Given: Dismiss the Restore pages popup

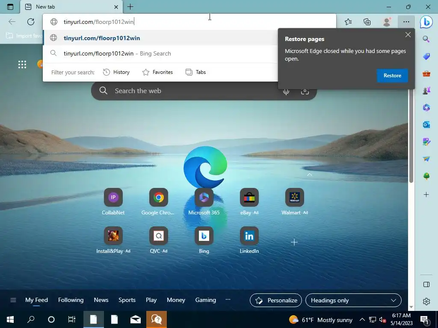Looking at the screenshot, I should tap(408, 35).
